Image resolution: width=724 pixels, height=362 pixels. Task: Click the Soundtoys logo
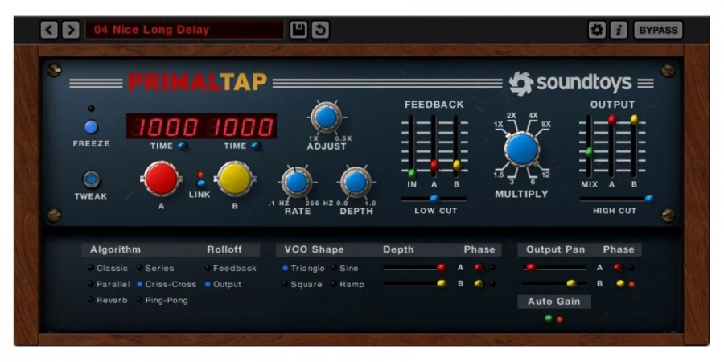click(x=570, y=84)
